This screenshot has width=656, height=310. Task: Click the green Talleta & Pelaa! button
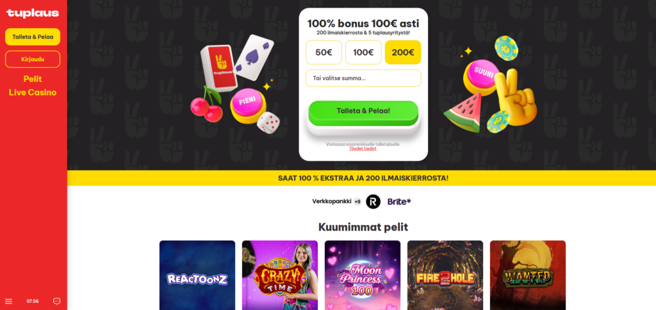click(363, 111)
